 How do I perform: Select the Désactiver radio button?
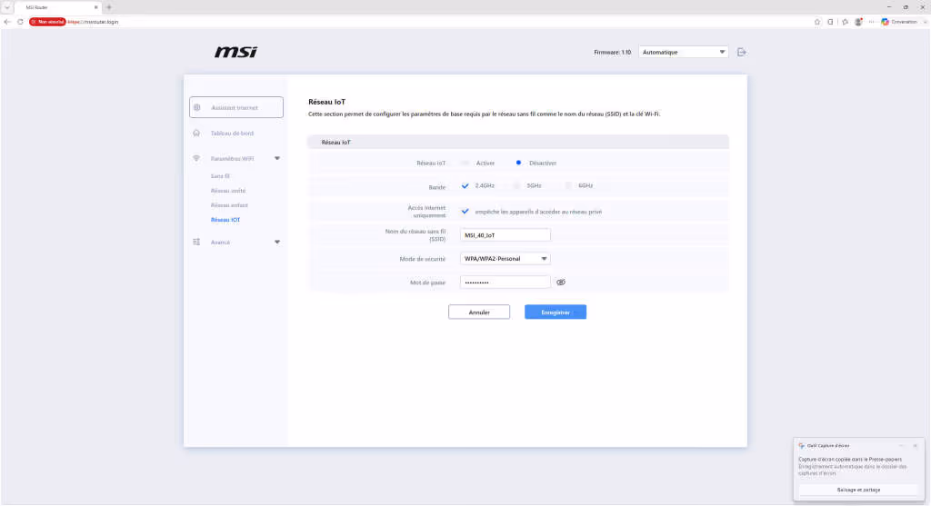[x=518, y=163]
